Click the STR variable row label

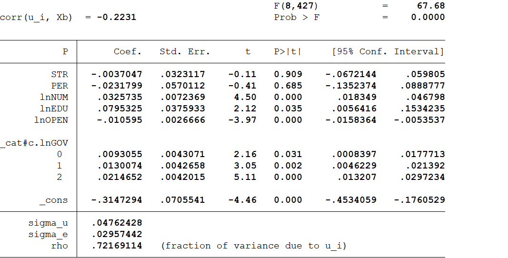60,74
